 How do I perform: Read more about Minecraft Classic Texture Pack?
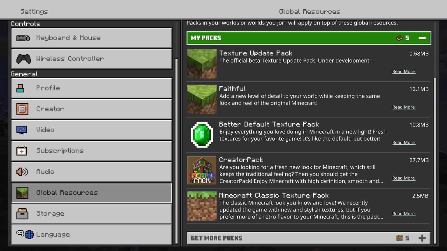(404, 214)
